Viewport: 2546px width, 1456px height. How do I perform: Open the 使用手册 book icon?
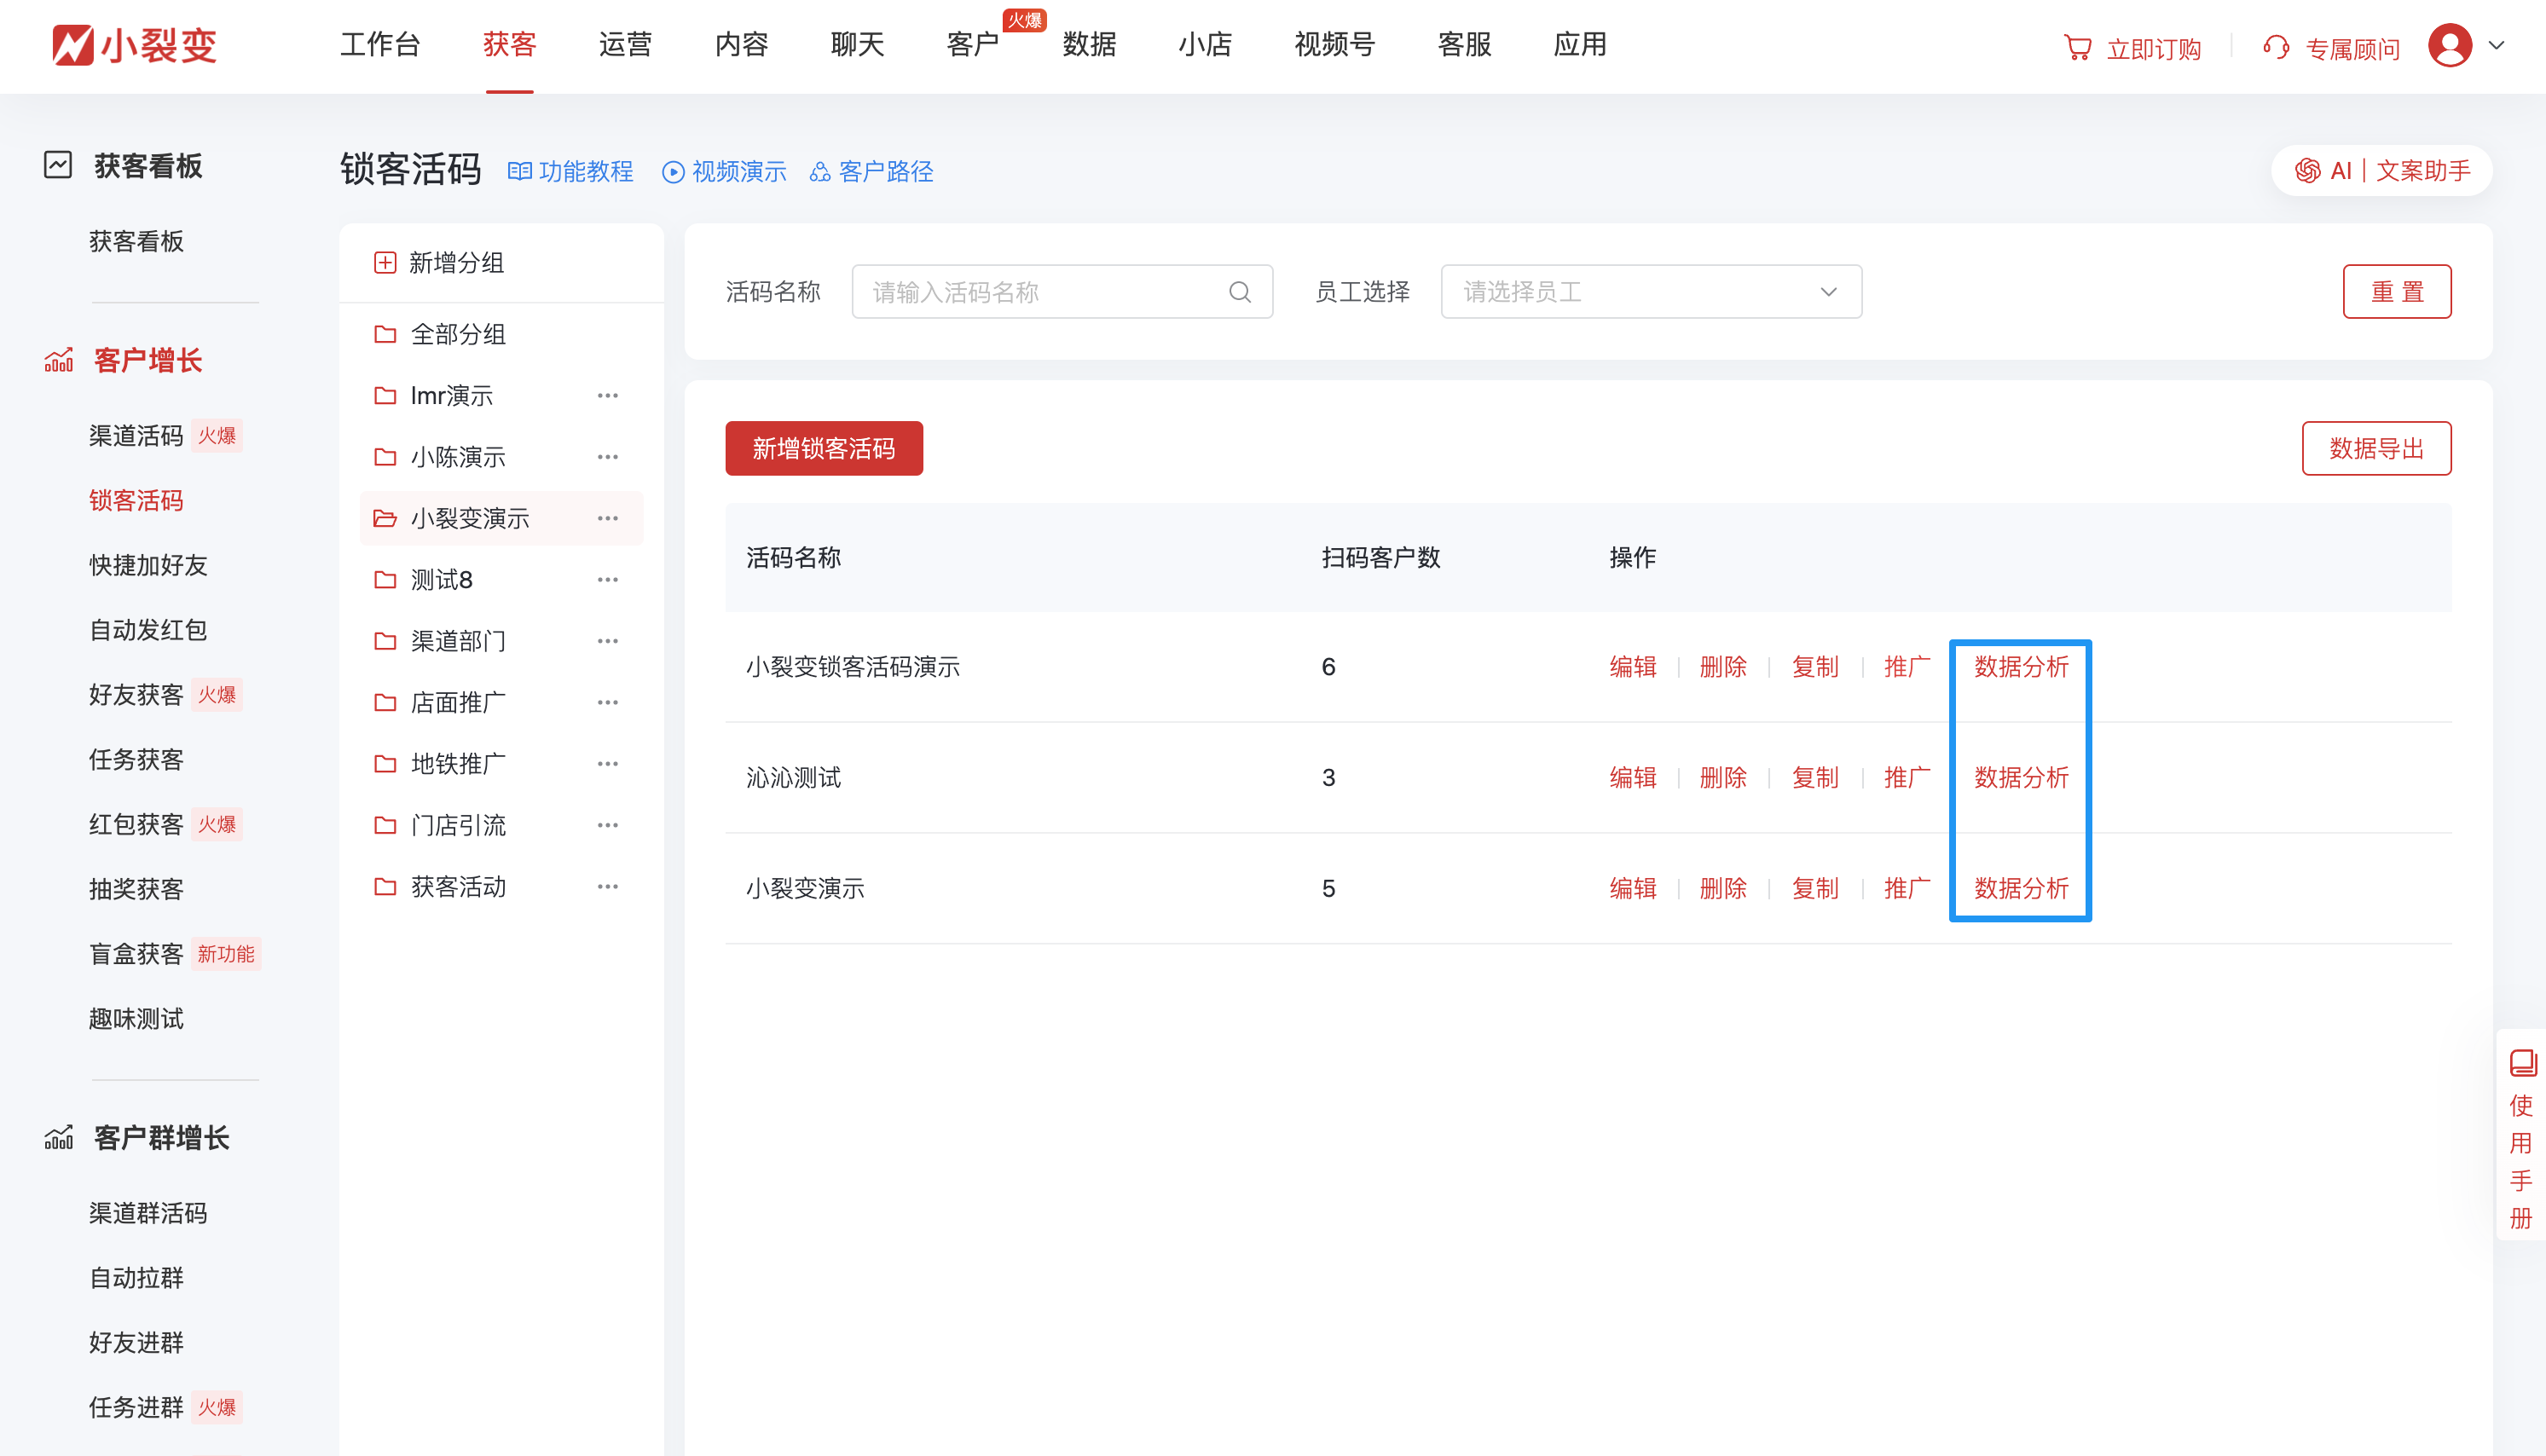[2522, 1062]
